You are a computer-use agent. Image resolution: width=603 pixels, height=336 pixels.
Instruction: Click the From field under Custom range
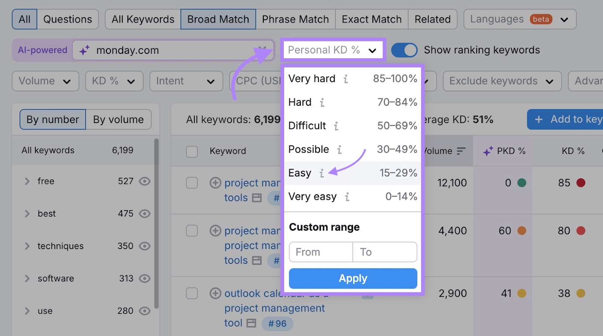point(321,252)
